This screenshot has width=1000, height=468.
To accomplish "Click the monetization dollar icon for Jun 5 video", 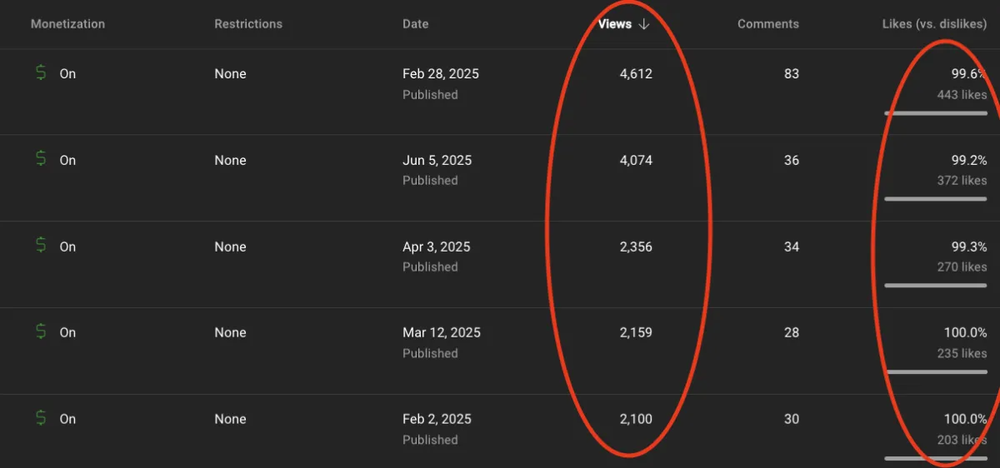I will pos(41,158).
